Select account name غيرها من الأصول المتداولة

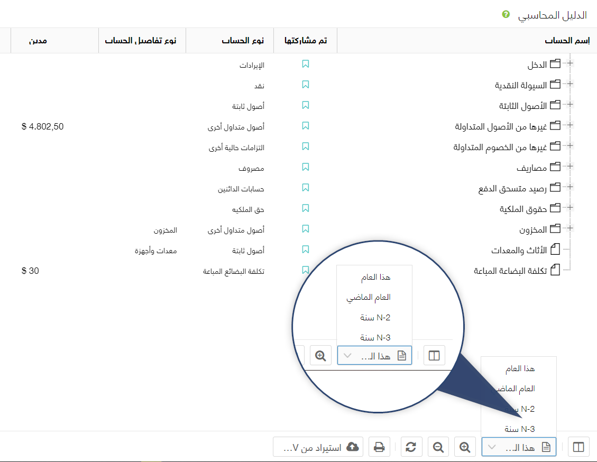pyautogui.click(x=501, y=126)
